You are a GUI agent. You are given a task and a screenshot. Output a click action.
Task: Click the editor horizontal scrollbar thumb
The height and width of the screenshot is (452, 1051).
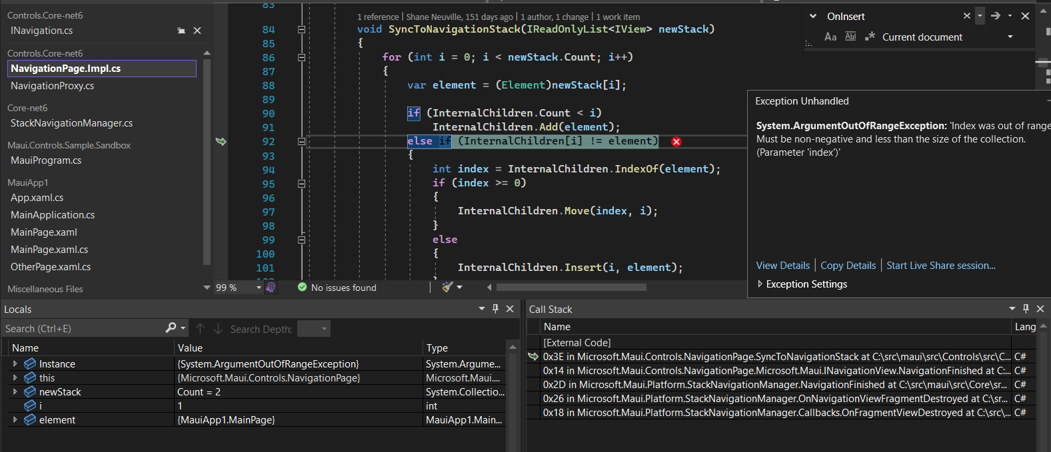pyautogui.click(x=571, y=288)
